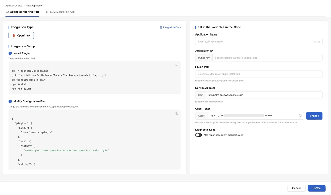Click the Change button for Client Token
Screen dimensions: 331x195
(x=314, y=116)
